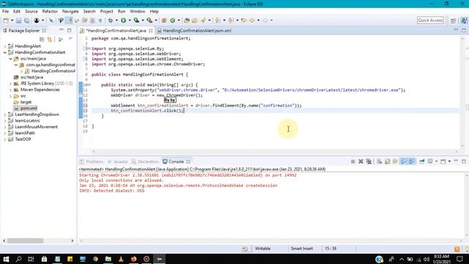The image size is (469, 264).
Task: Collapse the HandlingConfirmationAlert project node
Action: pos(5,52)
